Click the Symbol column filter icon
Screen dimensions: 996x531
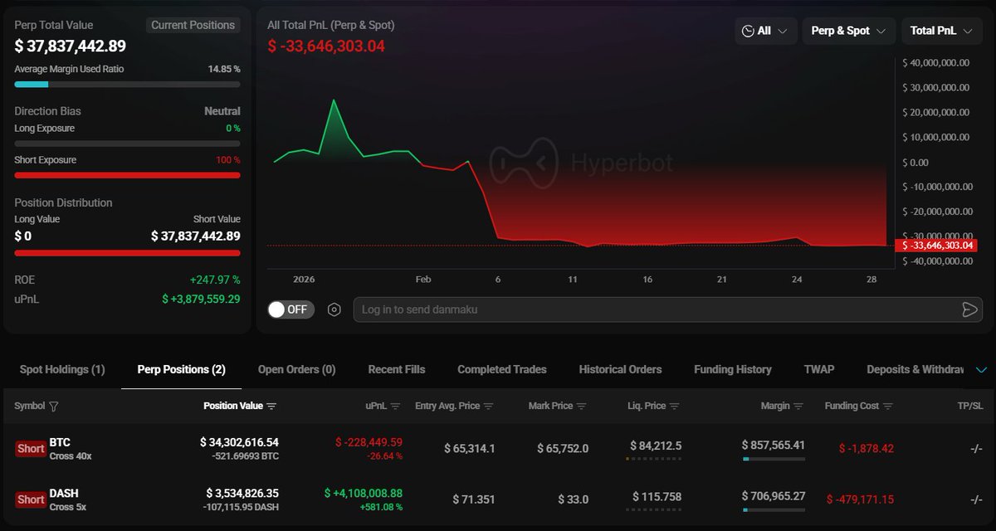point(54,407)
